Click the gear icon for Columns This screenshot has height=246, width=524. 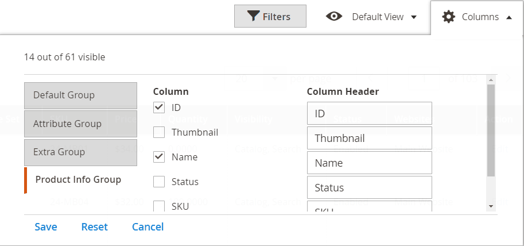[x=448, y=17]
